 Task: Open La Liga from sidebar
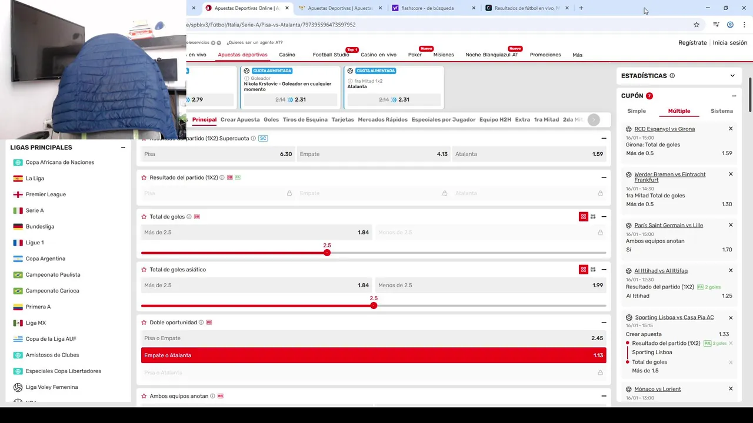pyautogui.click(x=35, y=178)
